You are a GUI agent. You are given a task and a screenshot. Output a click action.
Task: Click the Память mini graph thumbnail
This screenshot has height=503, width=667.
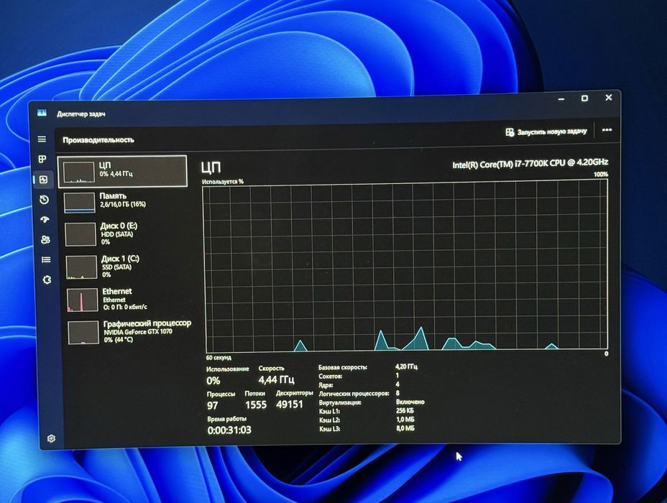[79, 203]
